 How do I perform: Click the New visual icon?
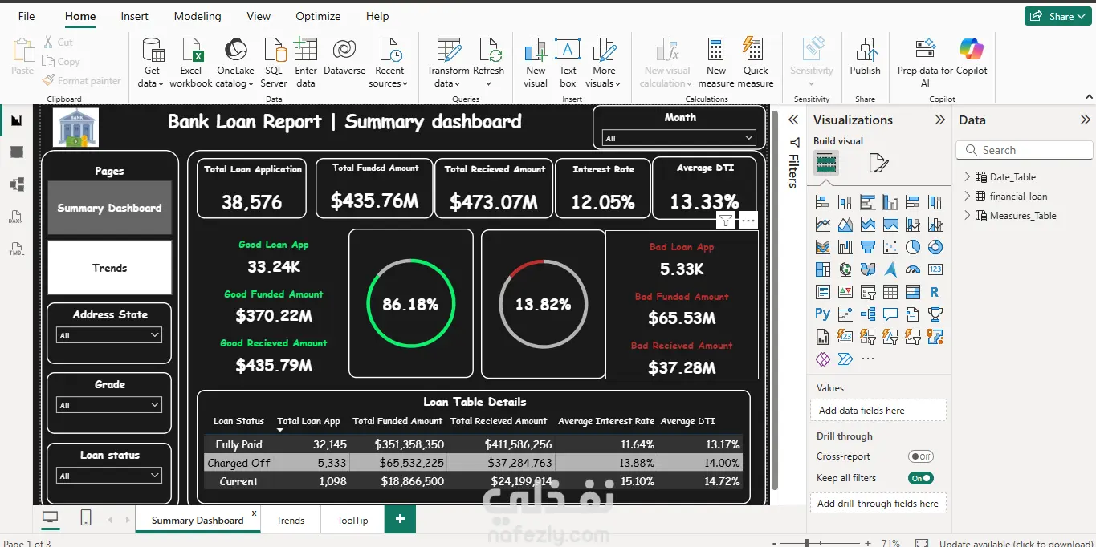[x=536, y=61]
